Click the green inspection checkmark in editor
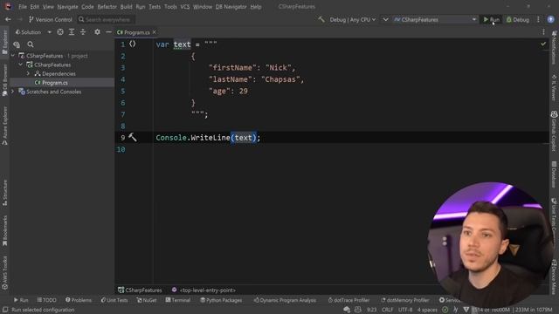This screenshot has width=559, height=314. point(543,44)
